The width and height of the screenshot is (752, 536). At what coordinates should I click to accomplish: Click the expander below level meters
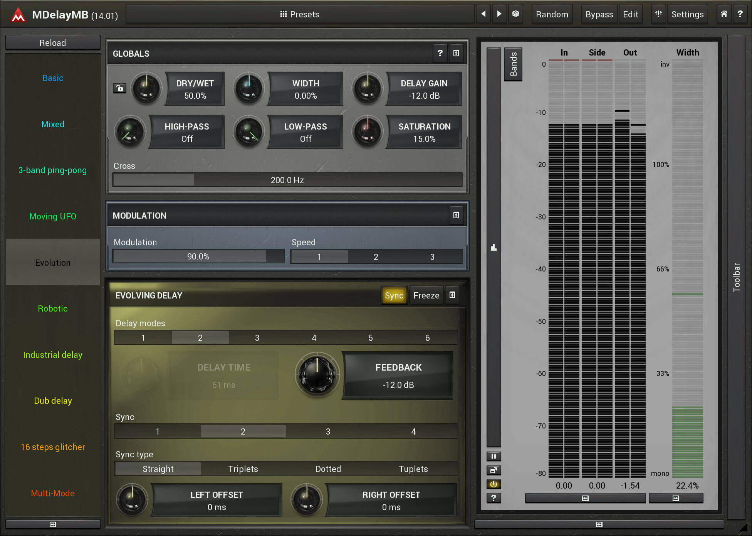pyautogui.click(x=585, y=498)
